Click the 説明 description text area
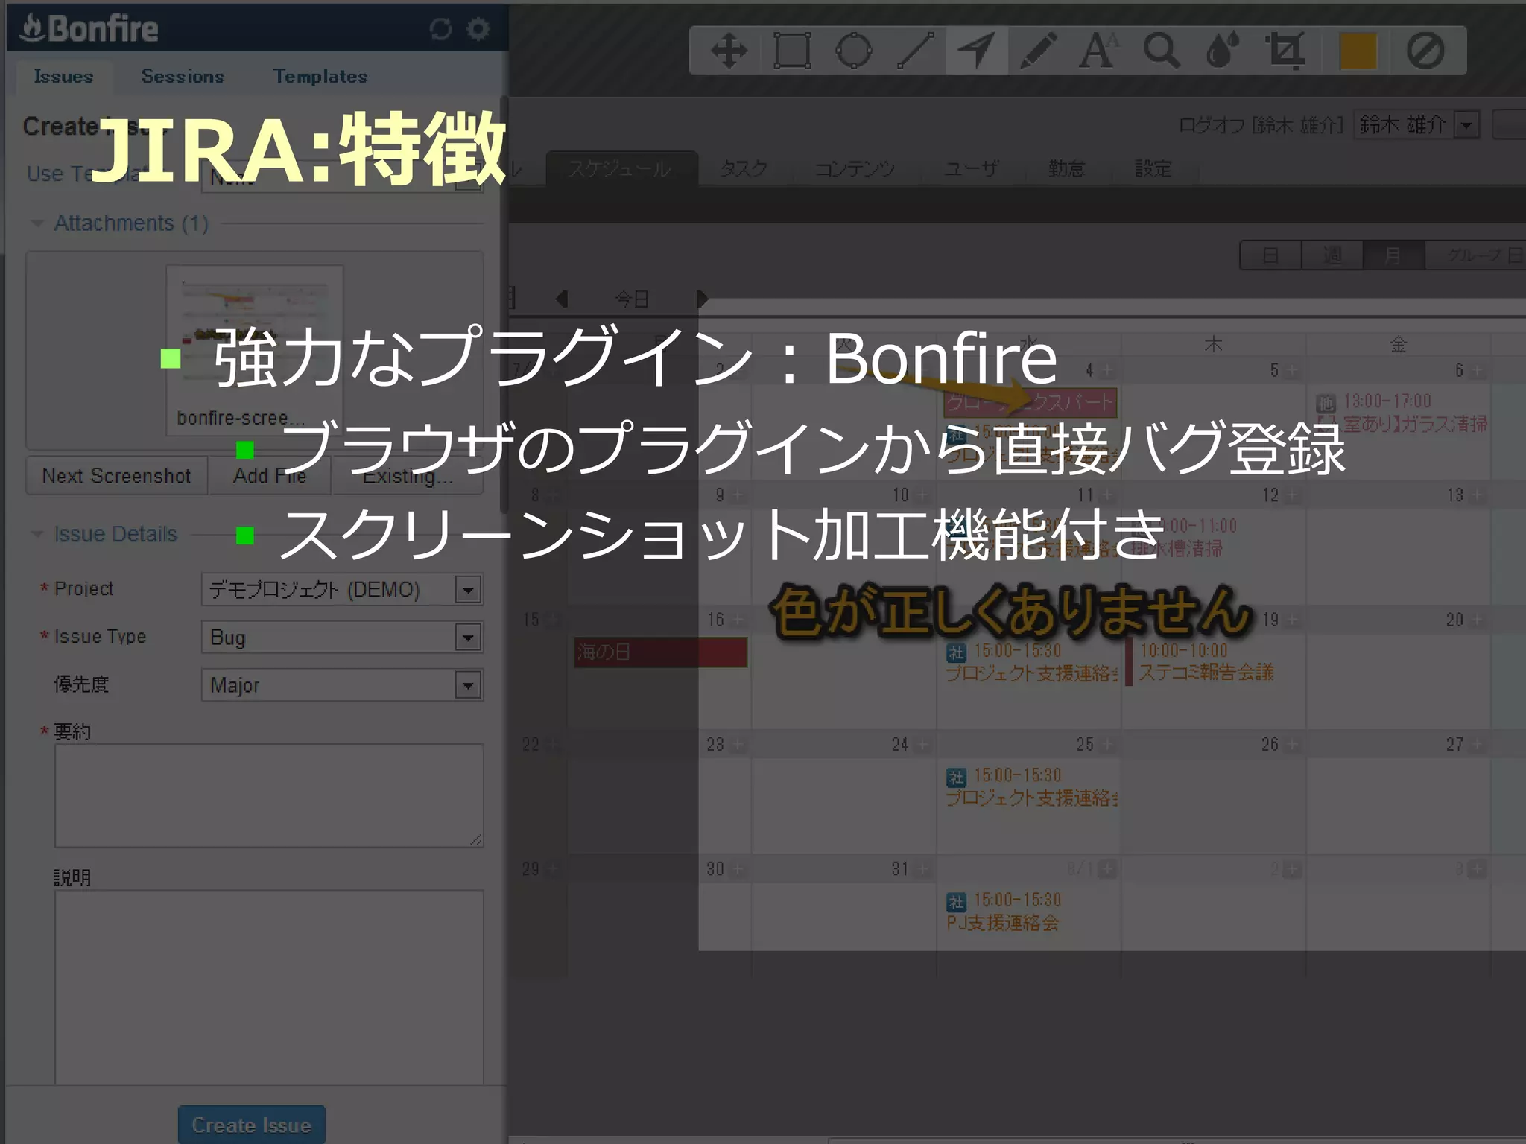 tap(269, 988)
